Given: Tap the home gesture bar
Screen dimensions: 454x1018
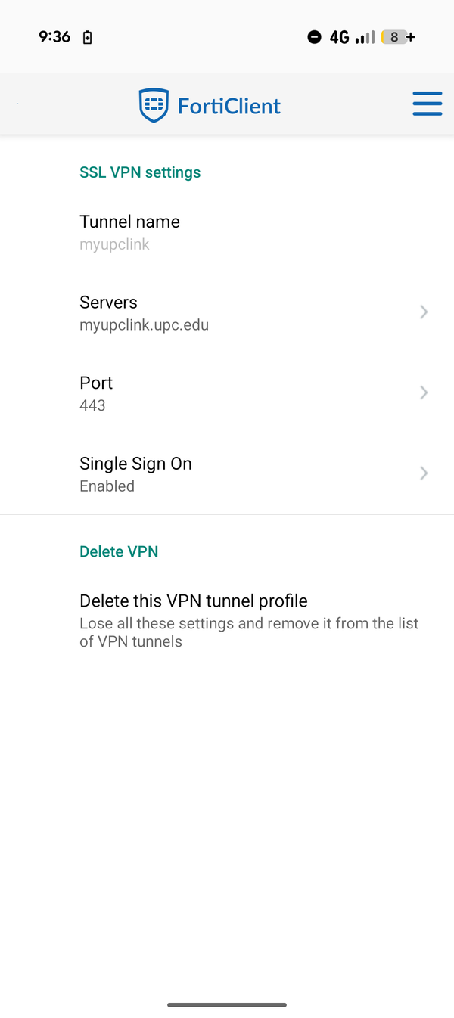Looking at the screenshot, I should coord(227,1005).
